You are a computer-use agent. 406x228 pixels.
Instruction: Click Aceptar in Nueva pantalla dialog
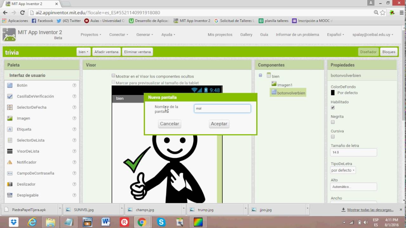[219, 124]
